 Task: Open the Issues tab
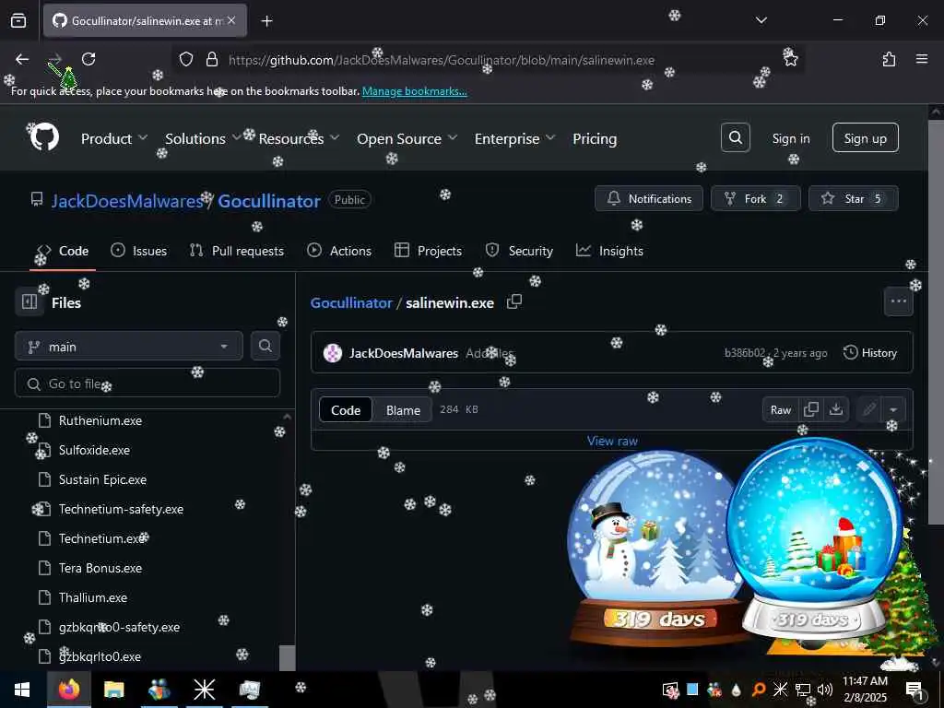[x=138, y=251]
